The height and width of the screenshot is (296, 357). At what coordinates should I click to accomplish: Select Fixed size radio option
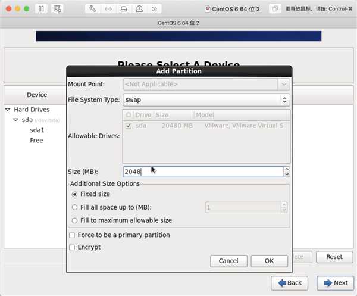coord(74,194)
